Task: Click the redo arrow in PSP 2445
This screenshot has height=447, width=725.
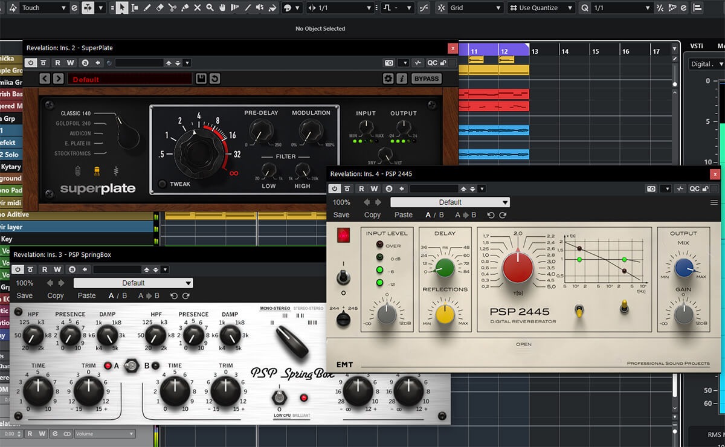Action: coord(503,214)
